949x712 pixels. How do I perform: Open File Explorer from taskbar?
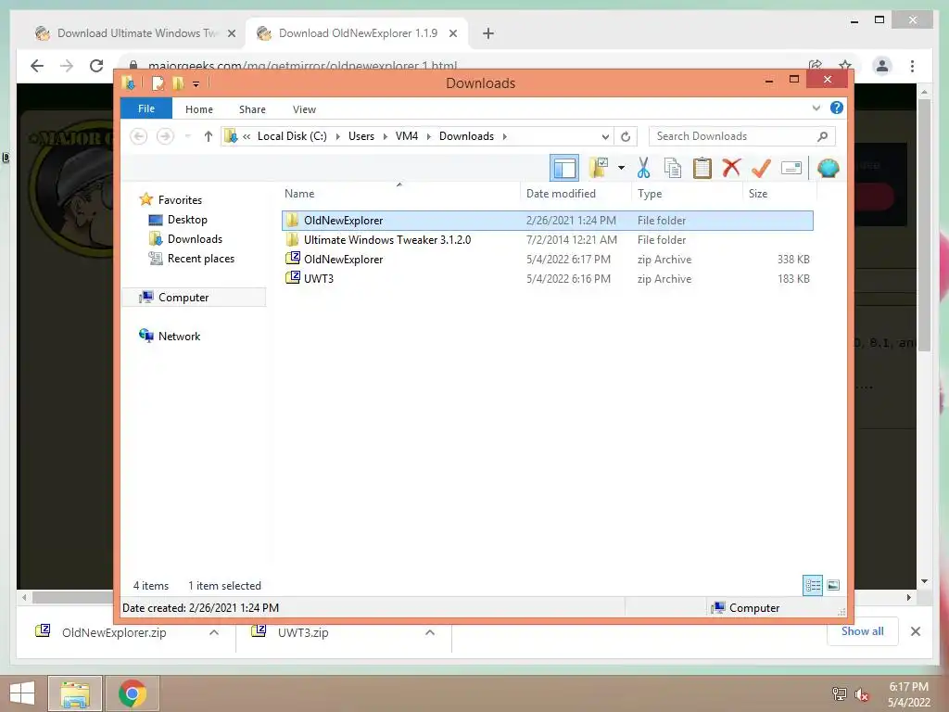click(75, 693)
